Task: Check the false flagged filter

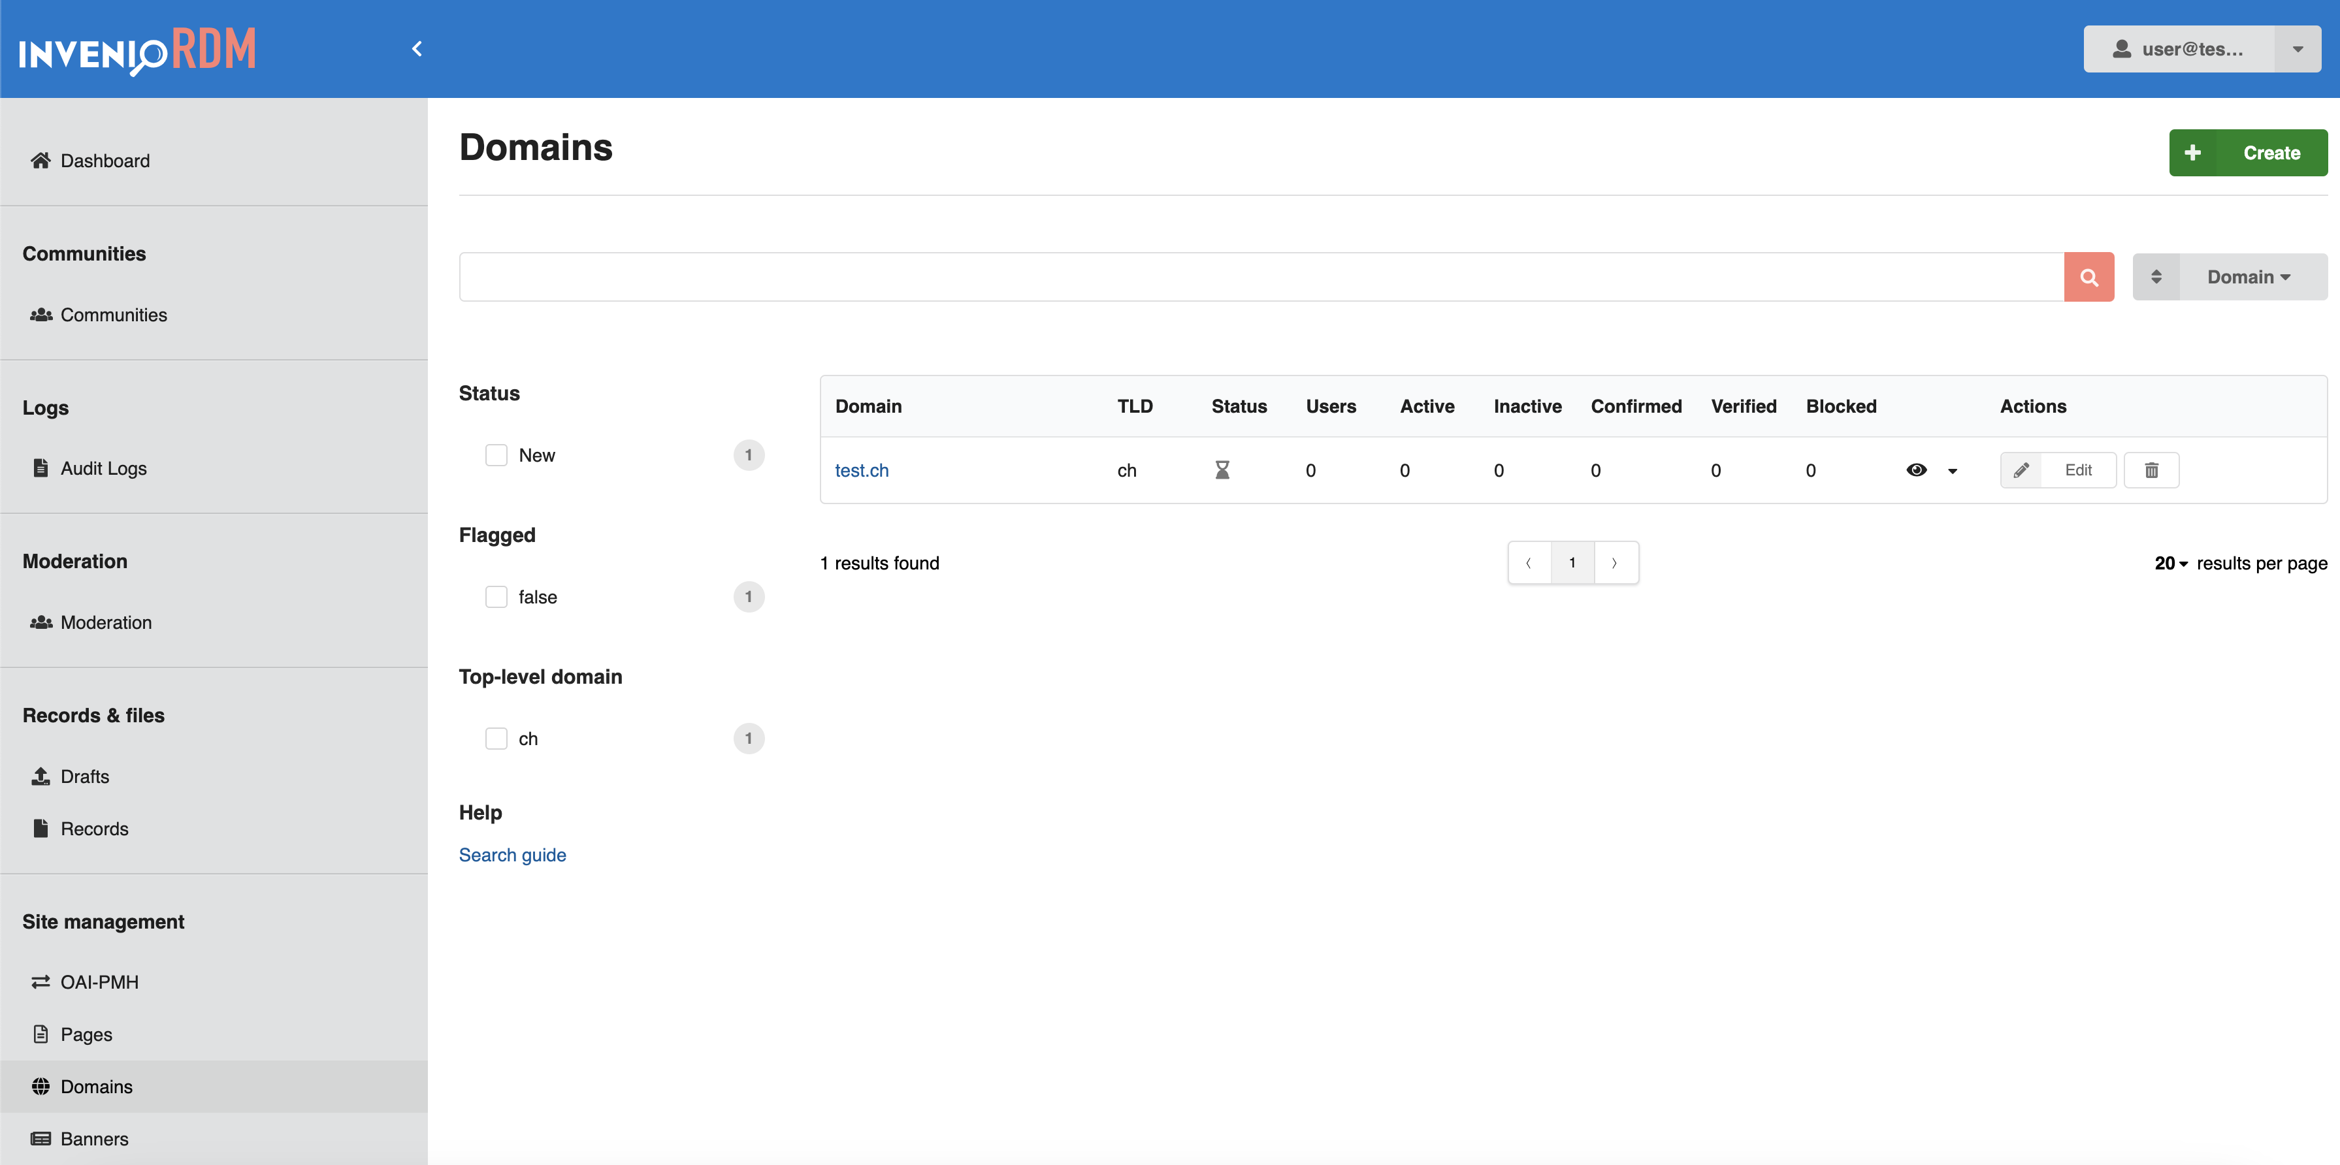Action: [496, 597]
